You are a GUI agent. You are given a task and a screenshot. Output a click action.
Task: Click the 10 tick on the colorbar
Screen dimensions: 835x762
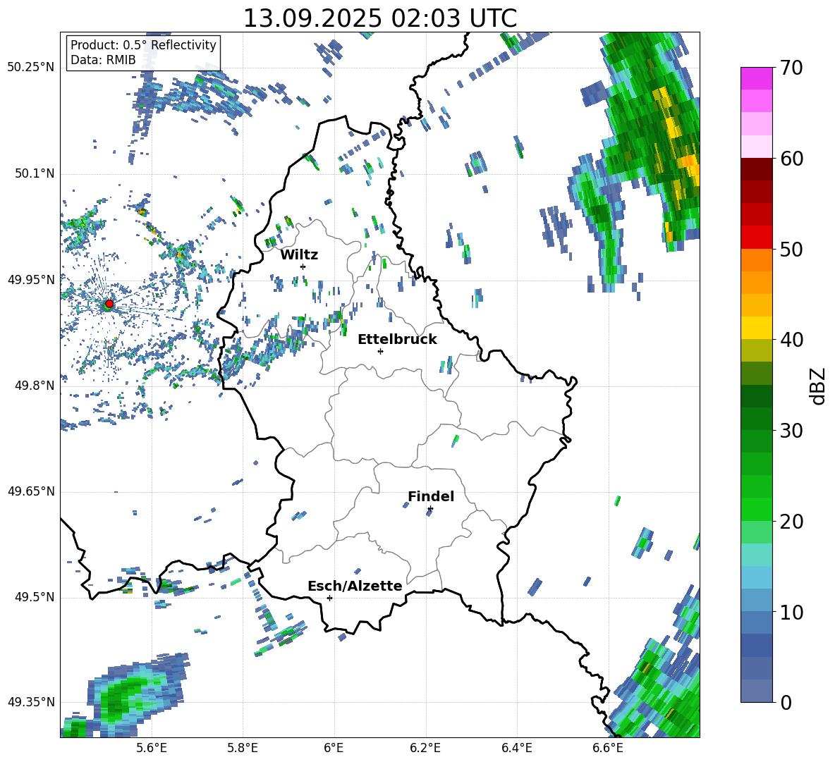coord(791,613)
